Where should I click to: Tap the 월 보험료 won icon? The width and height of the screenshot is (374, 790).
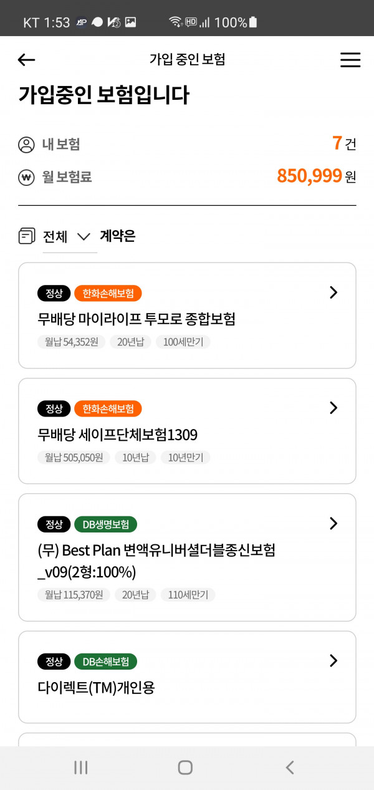[26, 177]
